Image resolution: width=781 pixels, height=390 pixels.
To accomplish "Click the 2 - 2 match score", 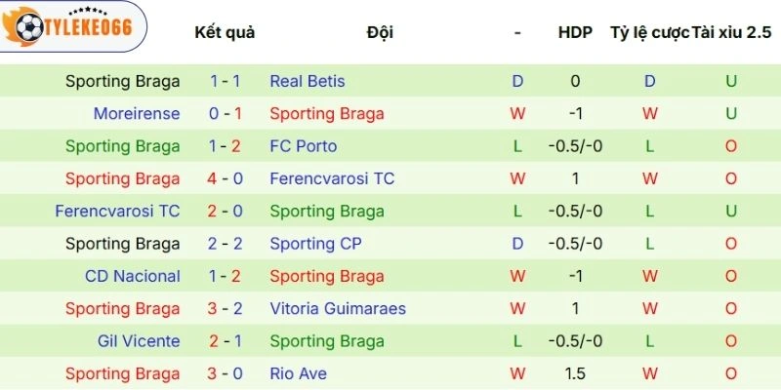I will pyautogui.click(x=225, y=244).
